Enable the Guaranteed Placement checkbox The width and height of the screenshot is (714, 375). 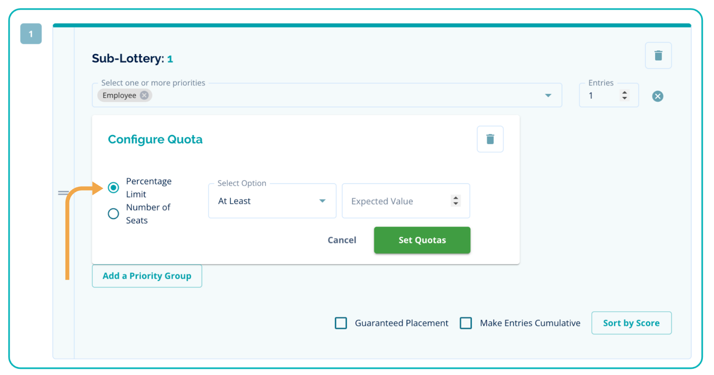click(x=341, y=323)
